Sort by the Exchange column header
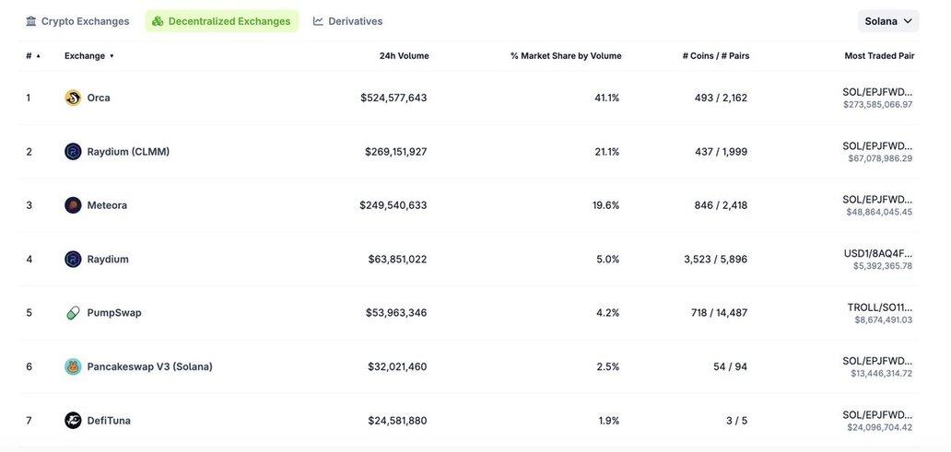The width and height of the screenshot is (951, 452). pyautogui.click(x=89, y=56)
